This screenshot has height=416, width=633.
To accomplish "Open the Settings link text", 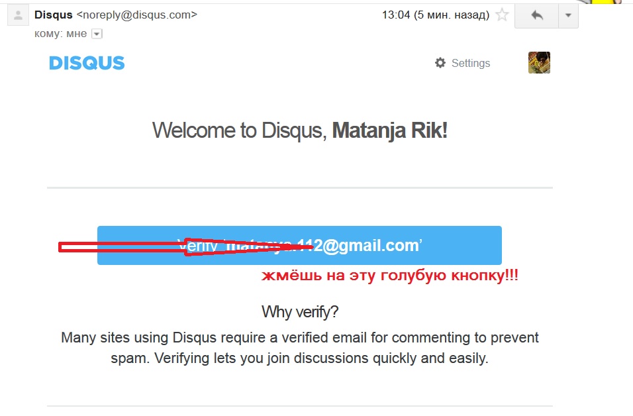I will [471, 63].
